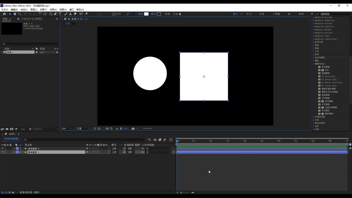
Task: Select the Type text tool
Action: (x=60, y=14)
